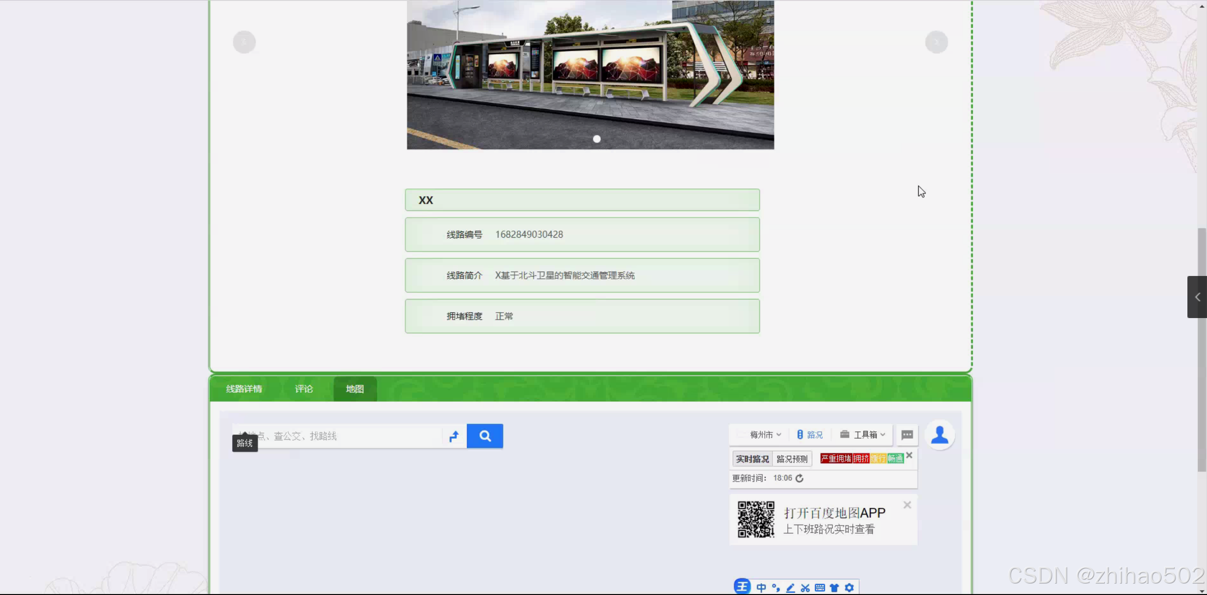Click the route directions arrow icon
Screen dimensions: 1207x595
(454, 436)
